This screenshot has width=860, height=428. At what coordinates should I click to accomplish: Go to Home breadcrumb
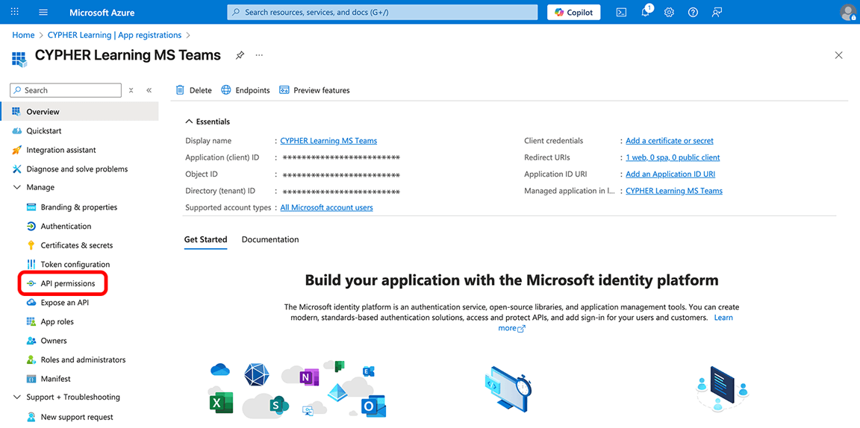(23, 35)
